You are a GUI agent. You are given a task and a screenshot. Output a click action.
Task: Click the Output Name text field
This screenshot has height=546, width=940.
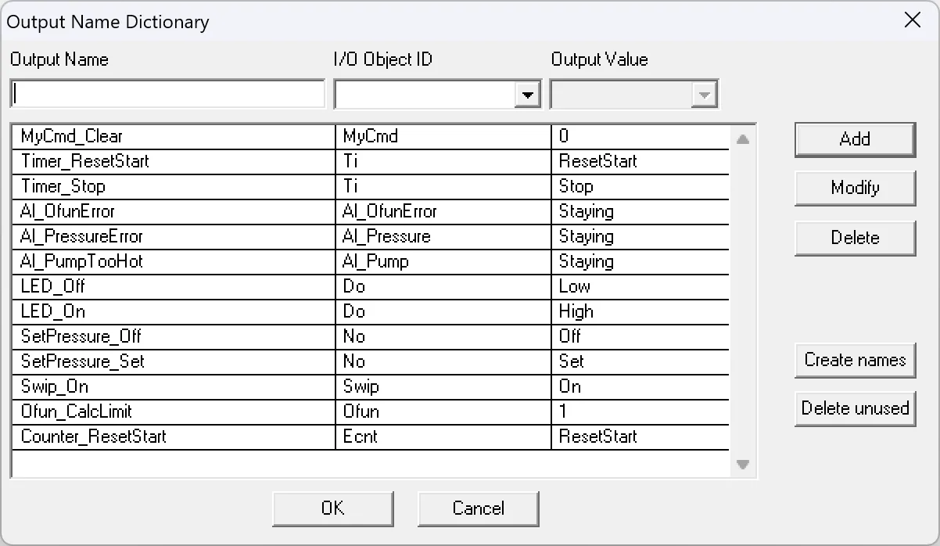(x=167, y=93)
